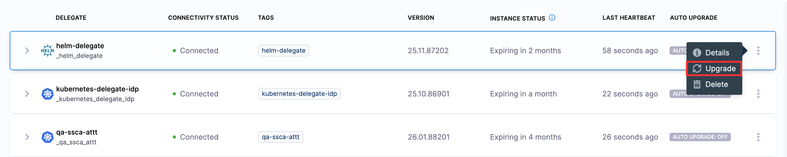787x157 pixels.
Task: Click the qa-ssca-attt delegate name
Action: (77, 132)
